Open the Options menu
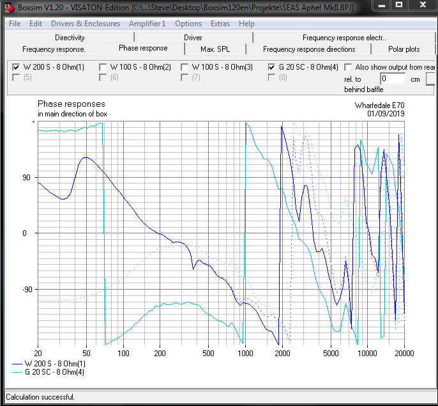Viewport: 438px width, 406px height. (x=188, y=24)
